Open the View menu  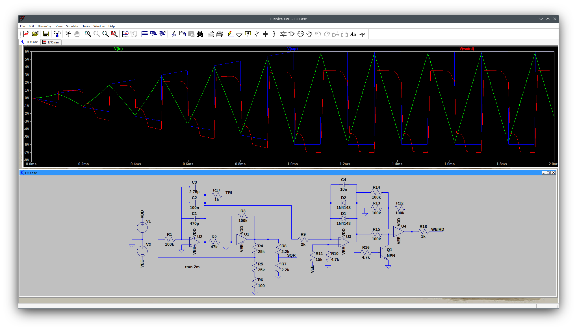coord(59,26)
